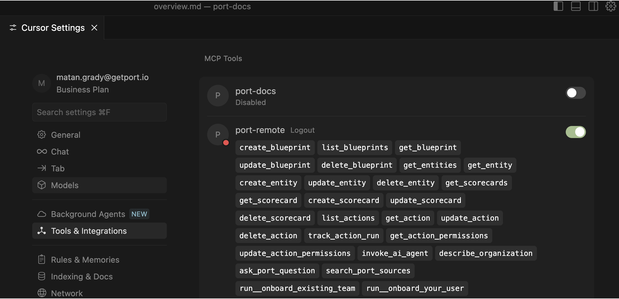Image resolution: width=619 pixels, height=299 pixels.
Task: Click the port-remote server avatar
Action: pyautogui.click(x=218, y=134)
